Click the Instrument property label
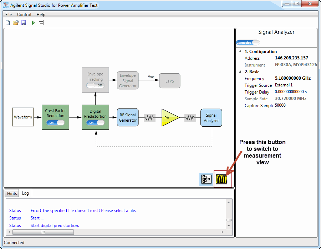The height and width of the screenshot is (249, 321). point(255,65)
